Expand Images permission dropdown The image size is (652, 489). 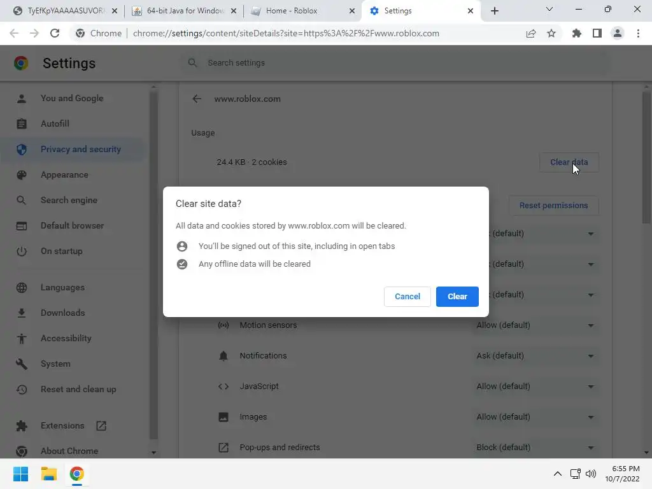click(x=534, y=417)
